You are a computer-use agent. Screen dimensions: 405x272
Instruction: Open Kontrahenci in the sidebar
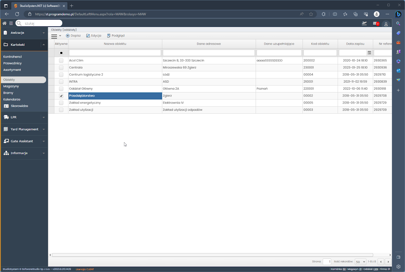coord(13,57)
